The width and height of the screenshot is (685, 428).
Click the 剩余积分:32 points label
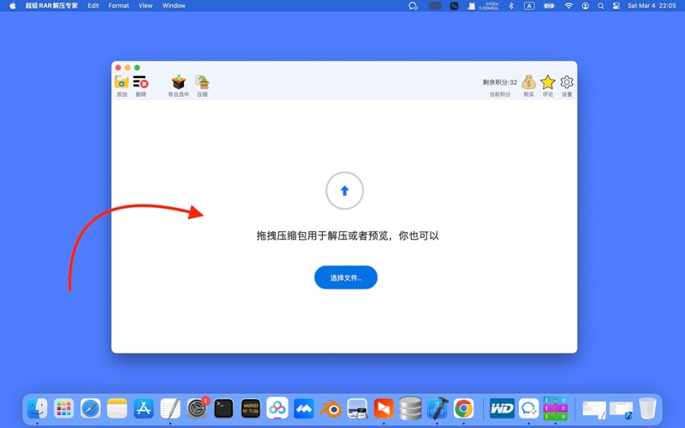coord(500,83)
